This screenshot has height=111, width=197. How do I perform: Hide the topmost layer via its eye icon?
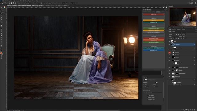(x=170, y=41)
